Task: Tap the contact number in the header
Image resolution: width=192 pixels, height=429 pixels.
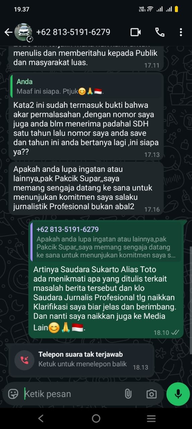Action: pyautogui.click(x=73, y=32)
